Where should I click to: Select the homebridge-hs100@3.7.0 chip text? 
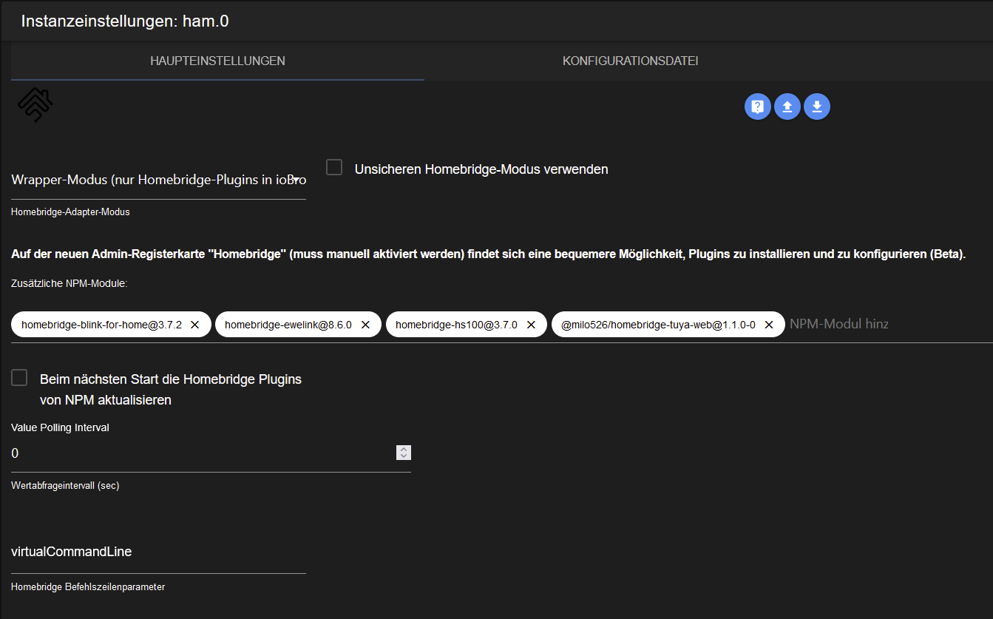coord(456,325)
